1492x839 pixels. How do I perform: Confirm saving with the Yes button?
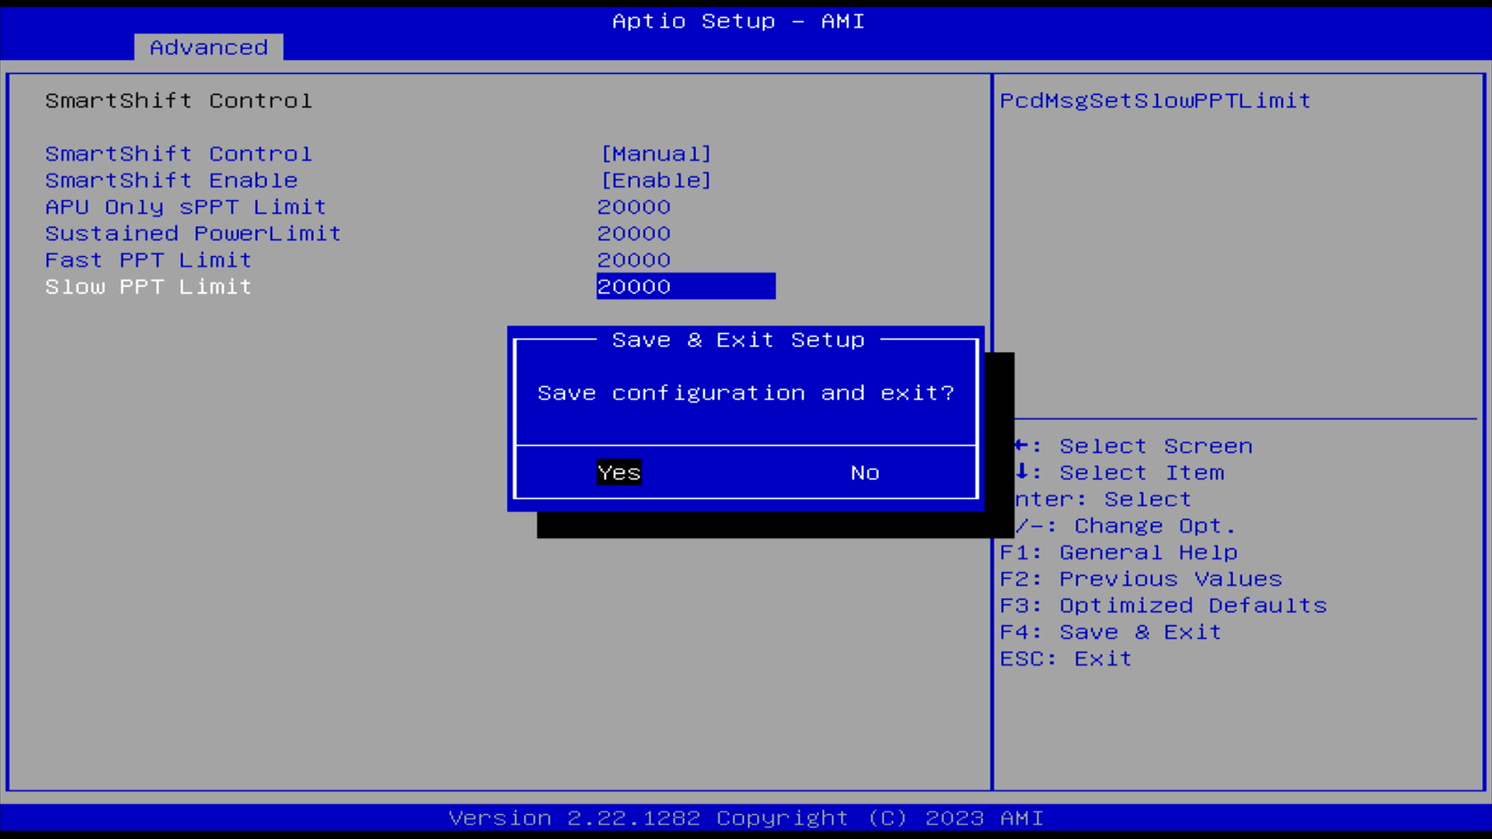point(619,472)
